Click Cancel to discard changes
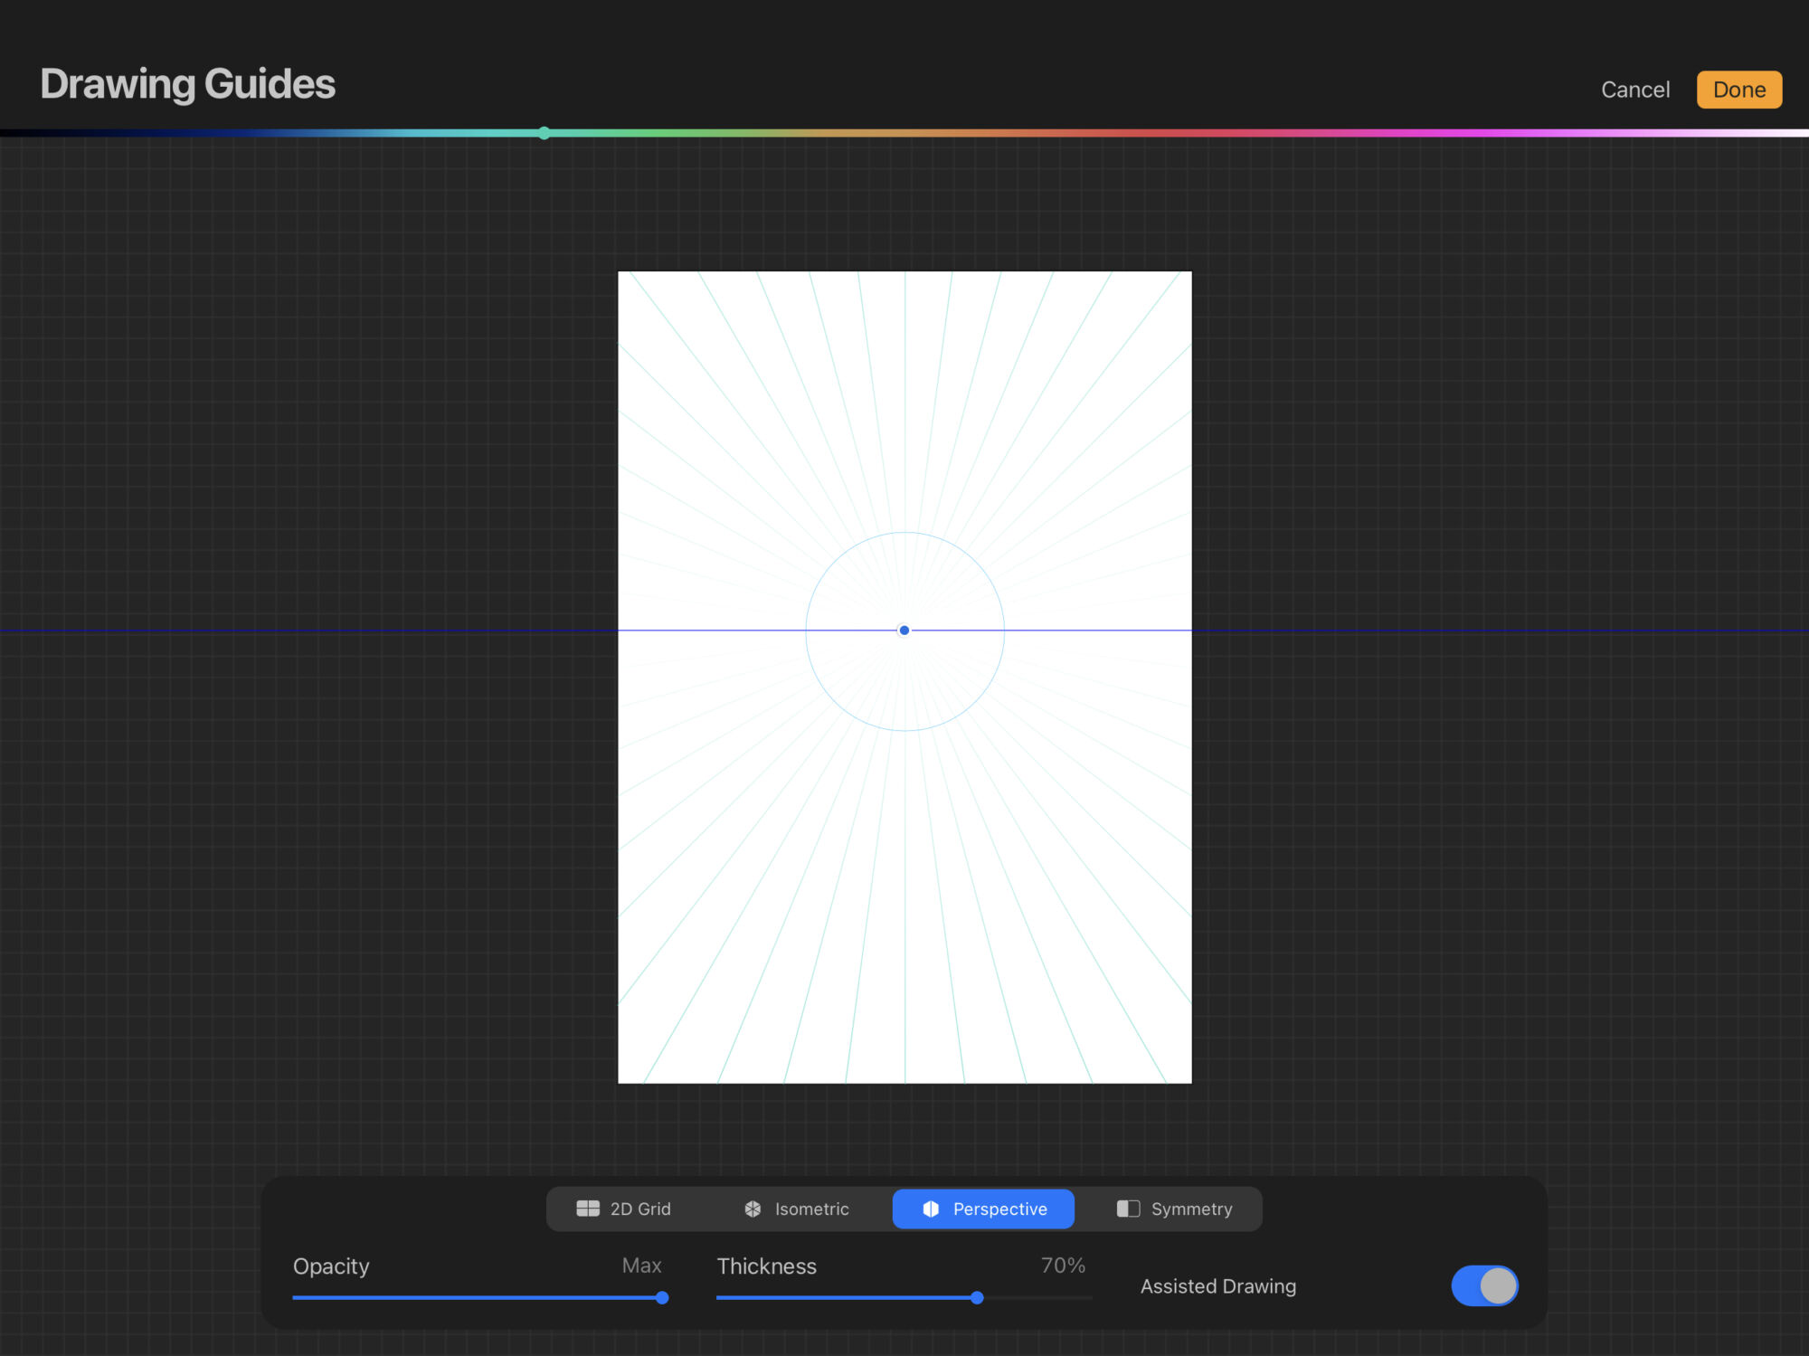Screen dimensions: 1809x1356 click(x=1634, y=90)
